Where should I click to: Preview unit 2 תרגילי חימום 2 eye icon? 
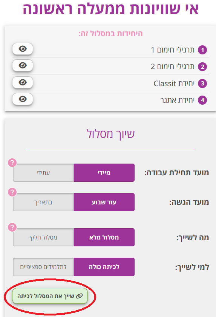coord(23,65)
